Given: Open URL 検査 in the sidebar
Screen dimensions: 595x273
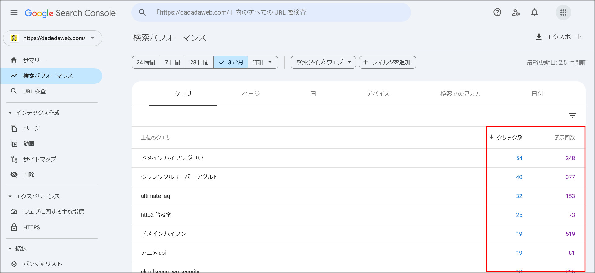Looking at the screenshot, I should [x=51, y=91].
